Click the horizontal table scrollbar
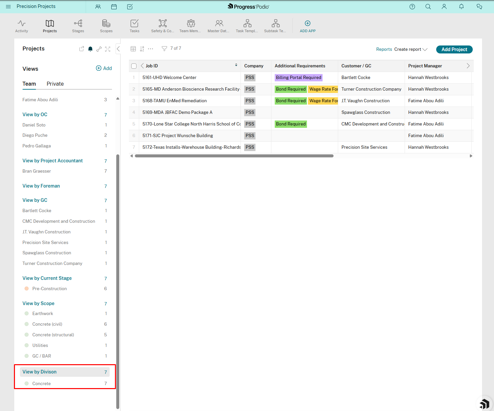The height and width of the screenshot is (411, 494). (234, 156)
